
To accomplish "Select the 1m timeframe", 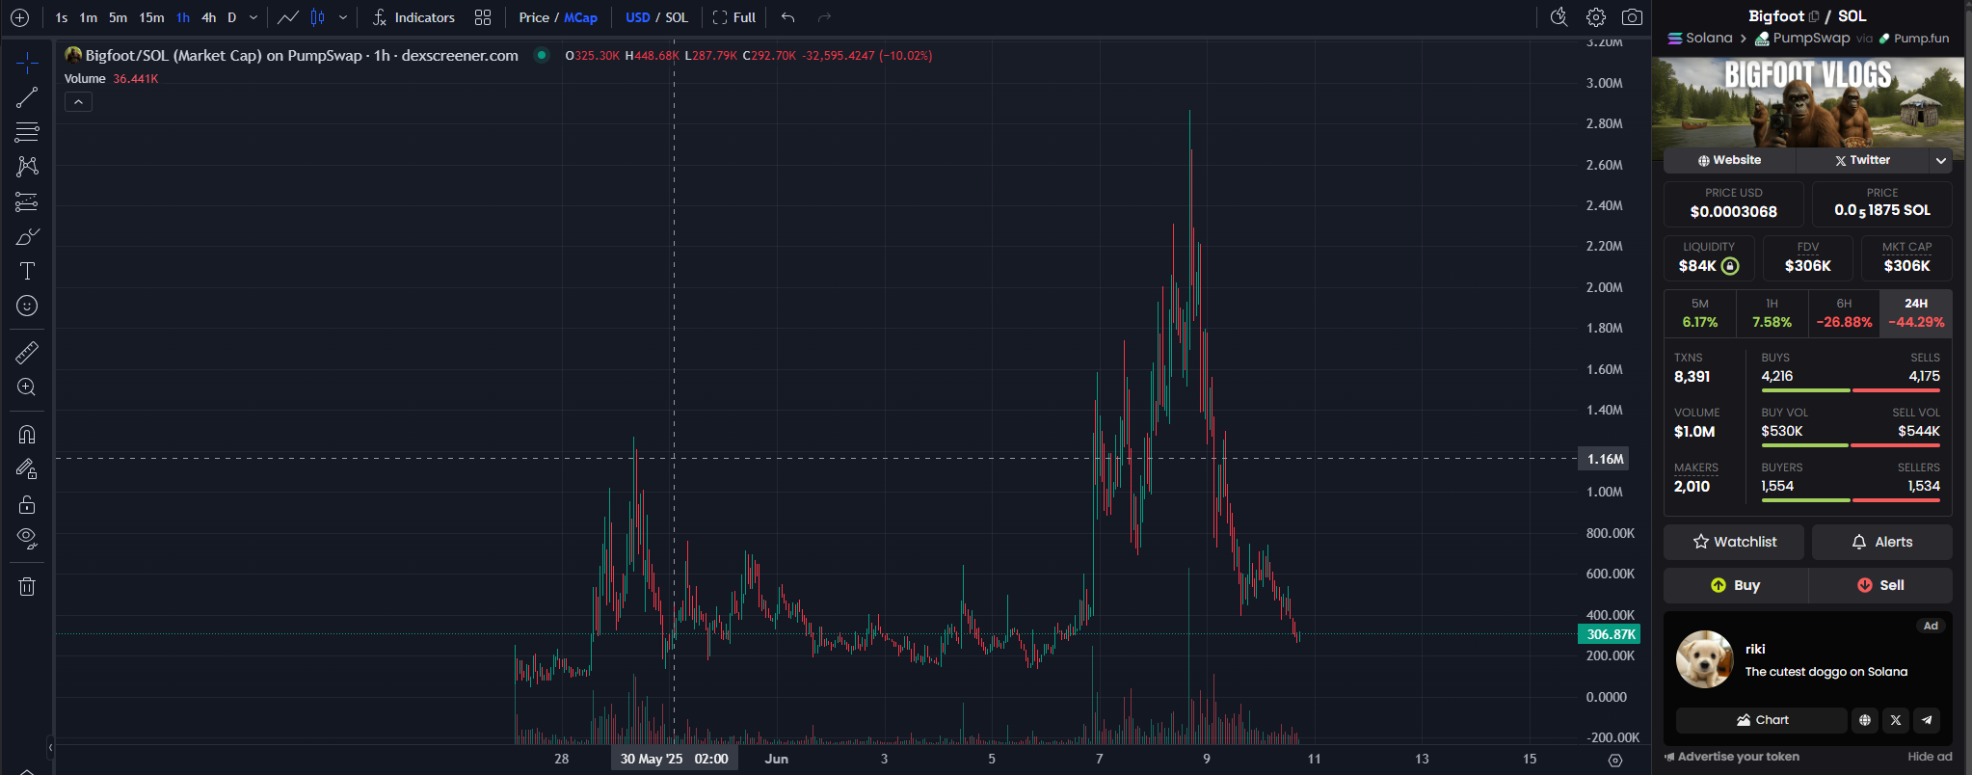I will 88,17.
